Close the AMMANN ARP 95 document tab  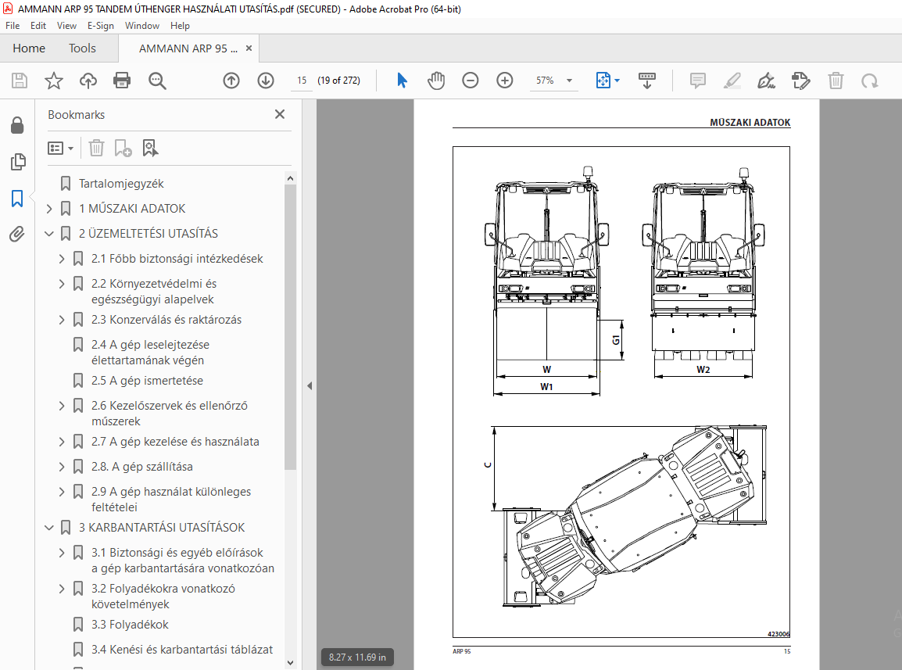249,48
